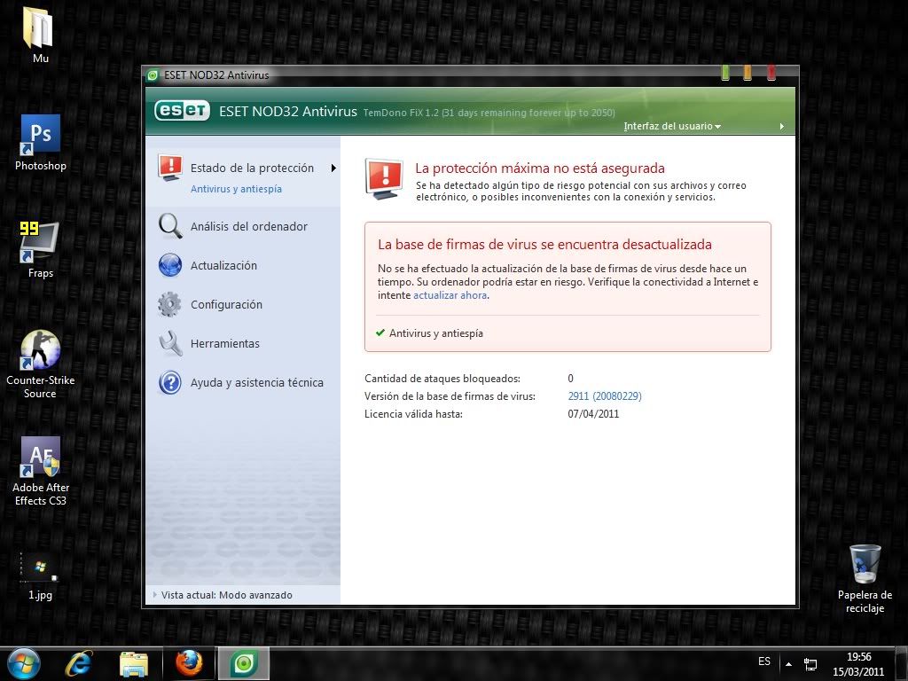Screen dimensions: 908x681
Task: Show hidden tray icons arrow
Action: (x=788, y=663)
